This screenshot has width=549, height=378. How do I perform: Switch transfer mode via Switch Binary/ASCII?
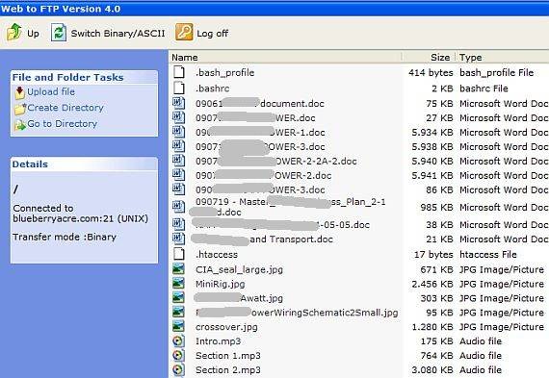pyautogui.click(x=118, y=34)
